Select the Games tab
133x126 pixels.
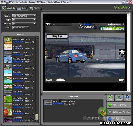pos(35,8)
